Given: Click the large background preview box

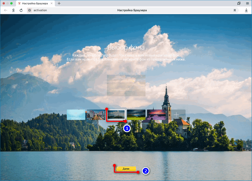Looking at the screenshot, I should 126,85.
